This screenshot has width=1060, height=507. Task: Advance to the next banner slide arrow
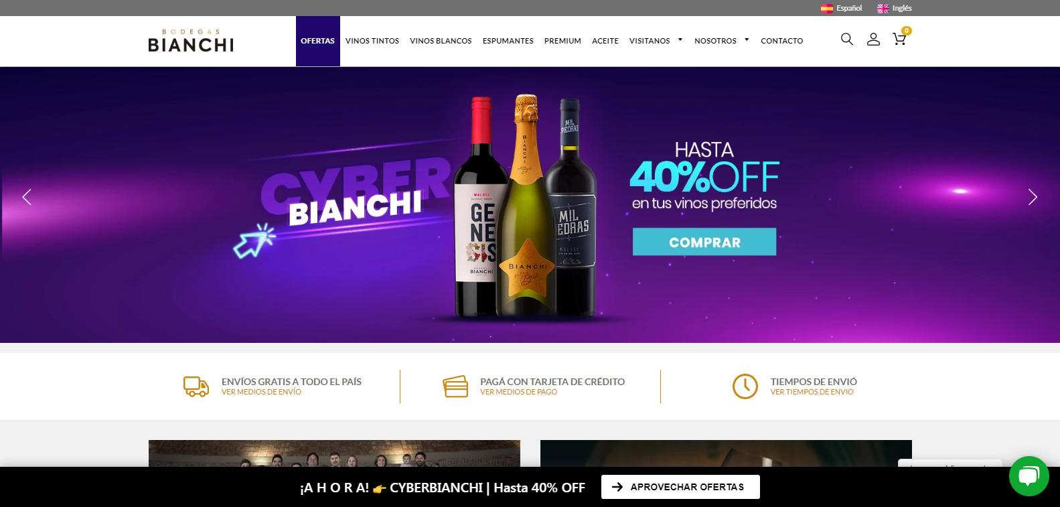tap(1033, 197)
